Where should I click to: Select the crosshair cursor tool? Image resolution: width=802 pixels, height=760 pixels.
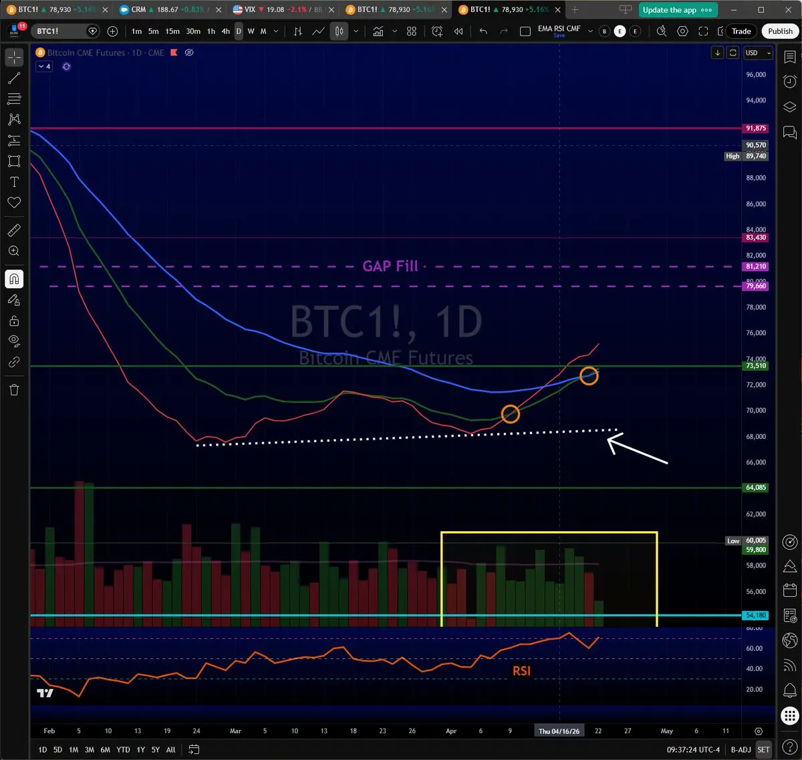pos(14,58)
